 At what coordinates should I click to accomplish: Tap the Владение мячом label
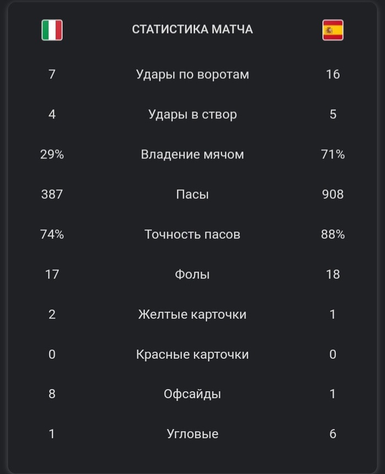(x=192, y=154)
